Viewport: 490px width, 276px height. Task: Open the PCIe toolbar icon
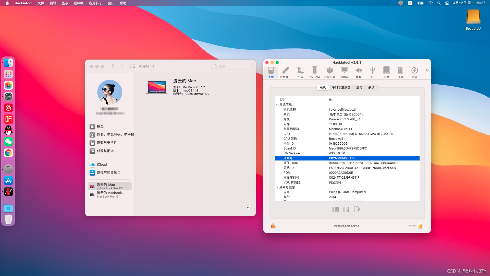point(400,72)
